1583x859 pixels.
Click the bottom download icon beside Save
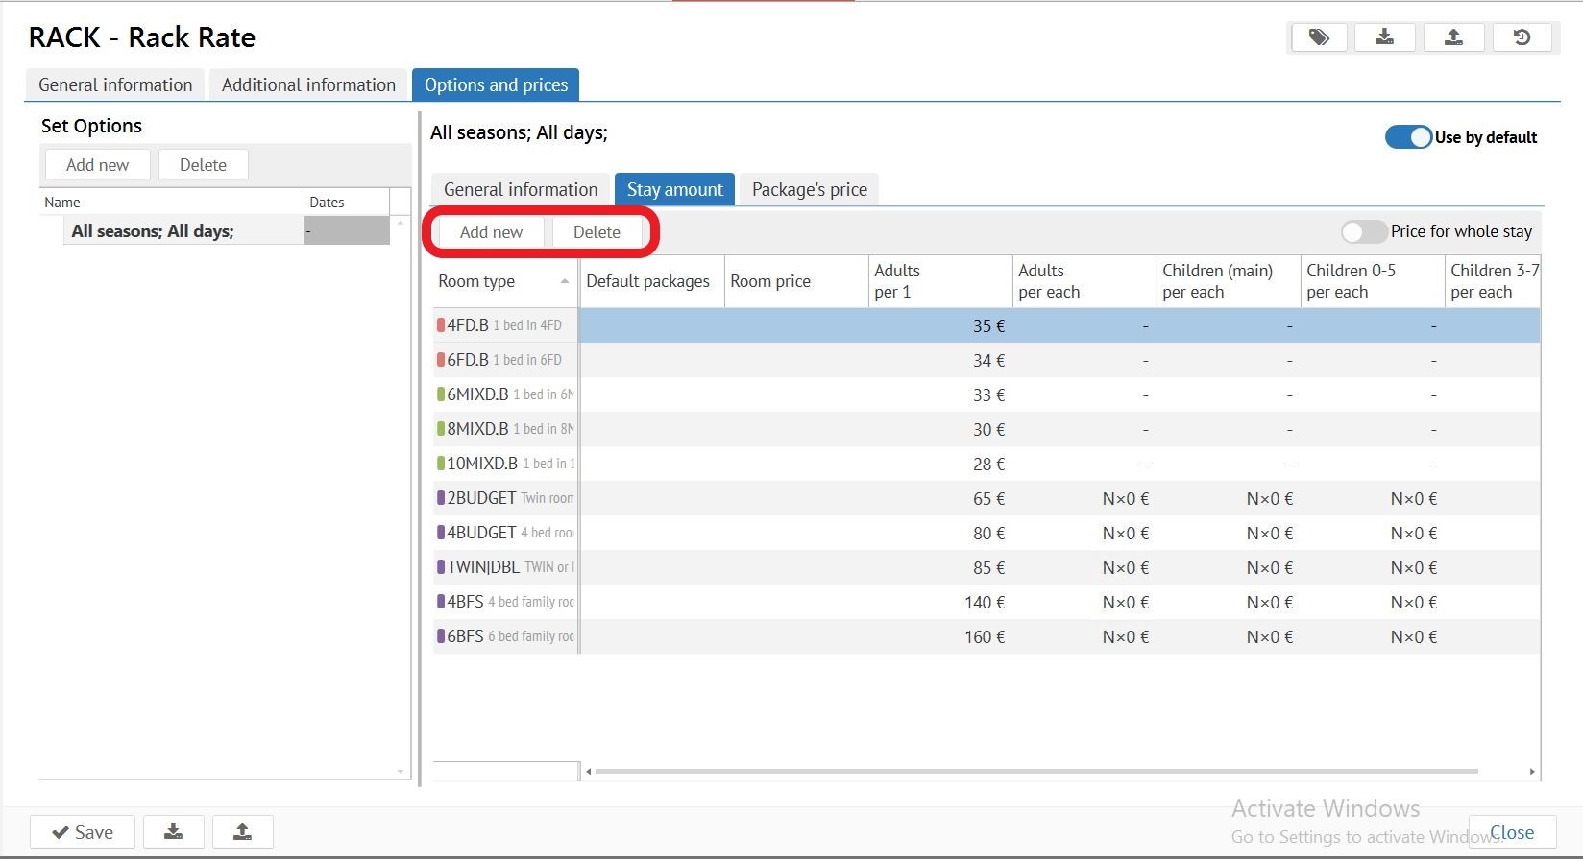point(173,831)
